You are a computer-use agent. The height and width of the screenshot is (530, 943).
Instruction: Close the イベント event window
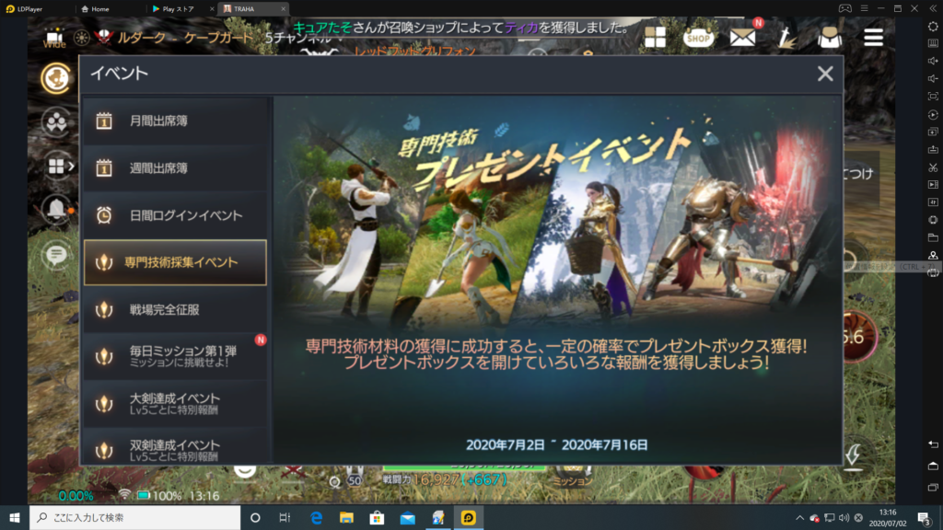click(825, 74)
